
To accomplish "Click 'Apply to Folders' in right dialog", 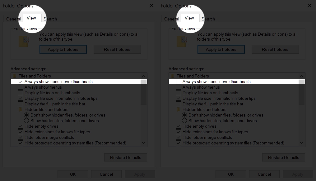I will 221,49.
